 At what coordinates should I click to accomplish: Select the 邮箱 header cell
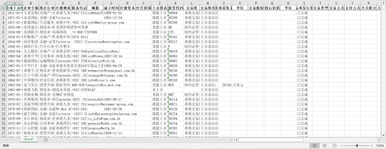(x=95, y=8)
